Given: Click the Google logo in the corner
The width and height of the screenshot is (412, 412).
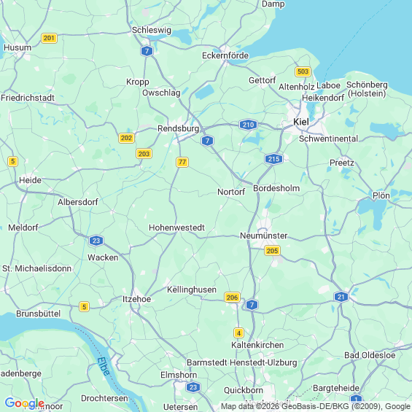Looking at the screenshot, I should [x=25, y=403].
